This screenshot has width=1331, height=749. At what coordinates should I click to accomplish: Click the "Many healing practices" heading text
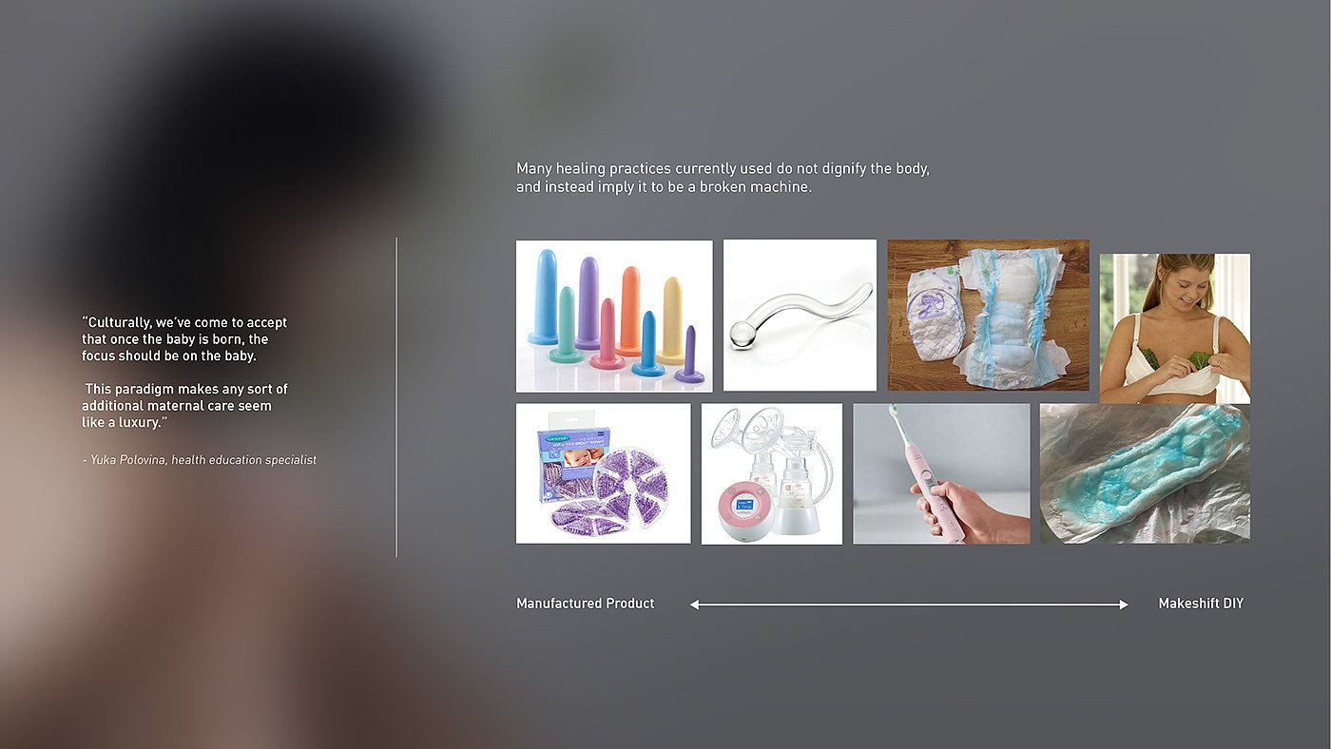coord(723,178)
